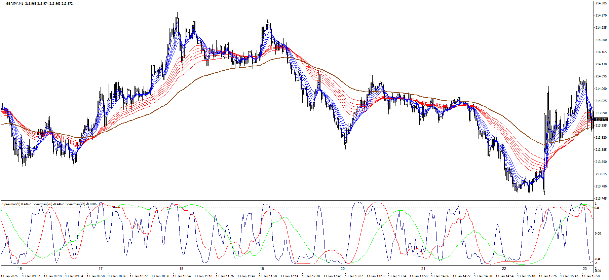Click hour marker 19 on the timeline

262,269
